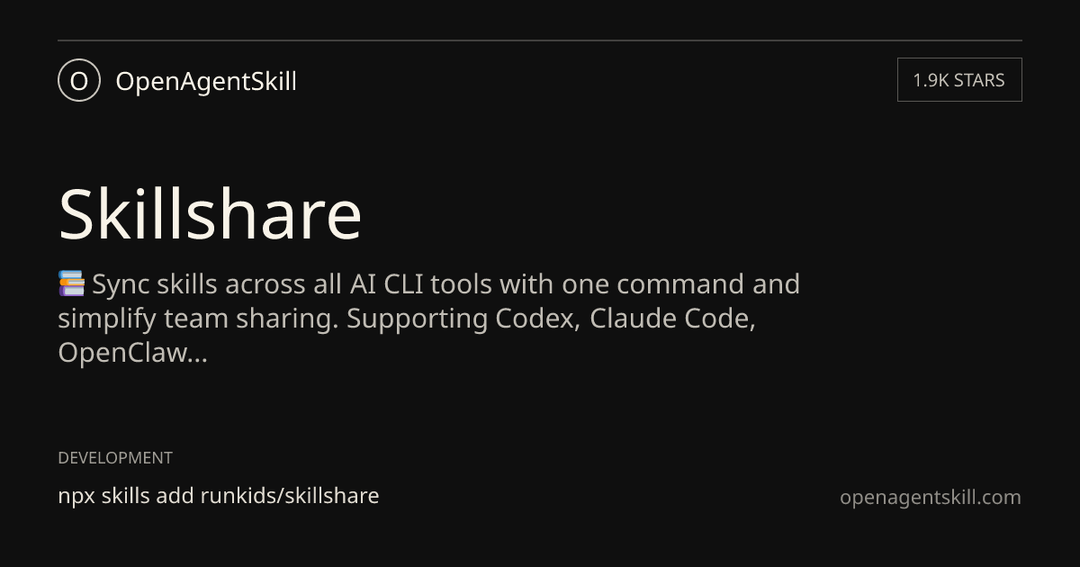Open the OpenAgentSkill brand name link
Screen dimensions: 1080x567
point(206,81)
